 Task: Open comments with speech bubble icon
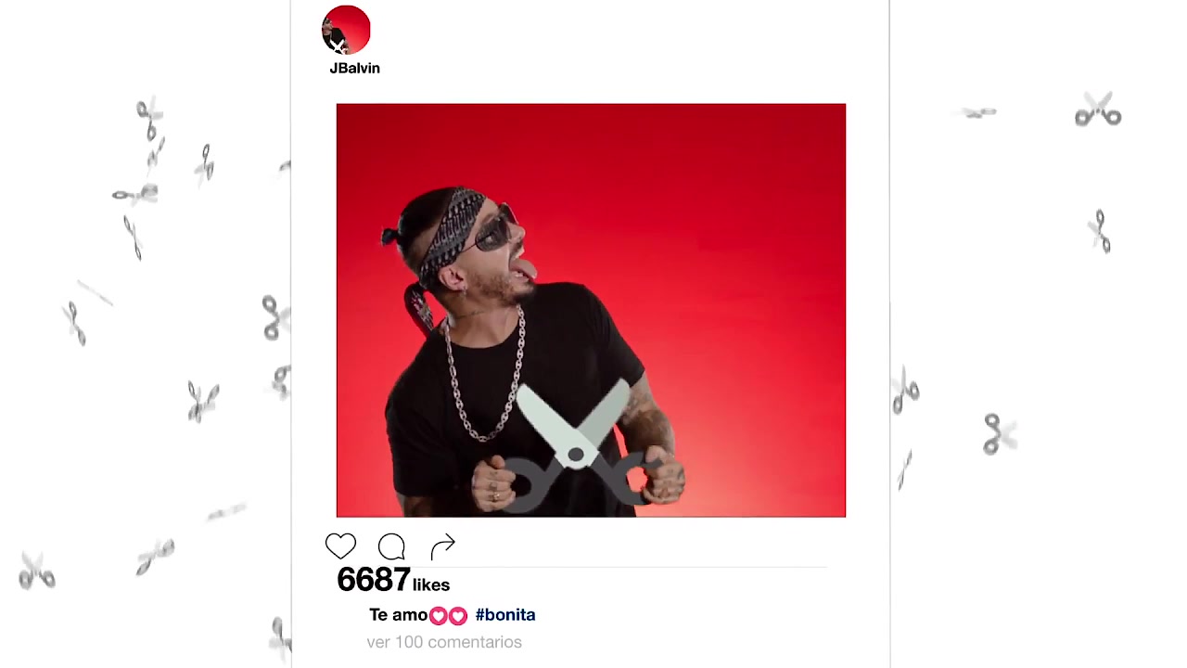(x=391, y=546)
